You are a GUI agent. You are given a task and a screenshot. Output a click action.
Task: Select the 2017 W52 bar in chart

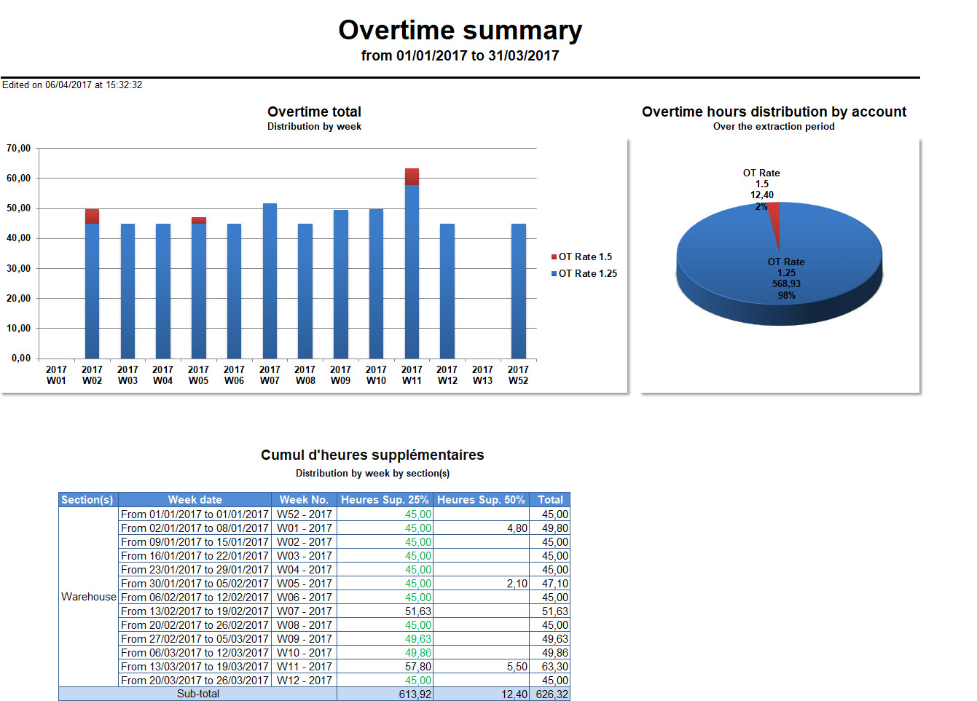point(518,291)
